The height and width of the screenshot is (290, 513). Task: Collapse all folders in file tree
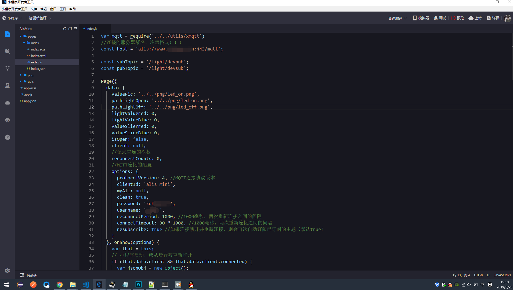point(70,29)
